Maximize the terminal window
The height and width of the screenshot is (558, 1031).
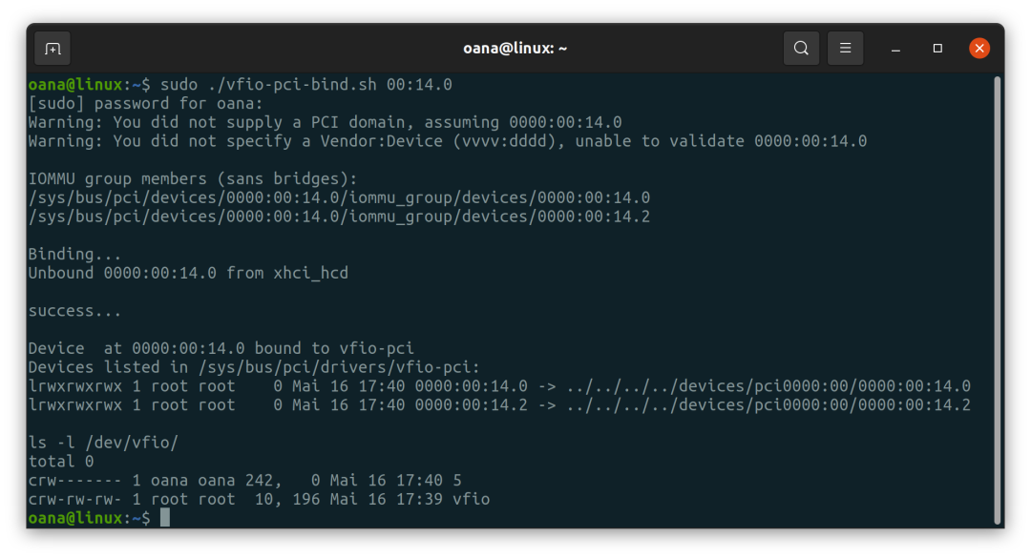937,49
